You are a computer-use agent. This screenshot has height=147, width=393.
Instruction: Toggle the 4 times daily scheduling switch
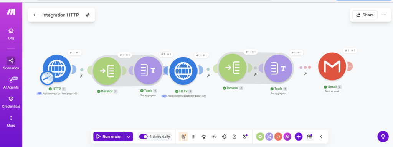point(144,137)
